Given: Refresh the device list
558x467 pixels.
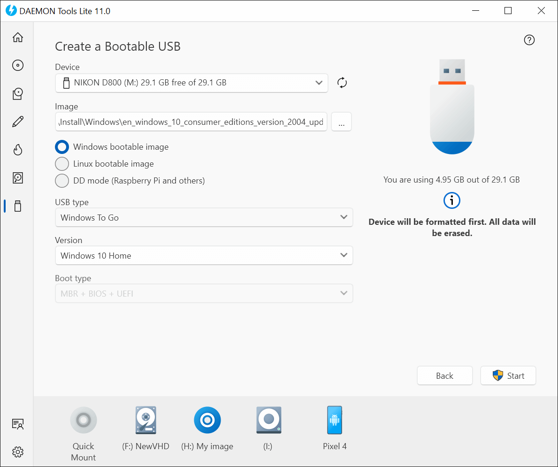Looking at the screenshot, I should tap(342, 83).
